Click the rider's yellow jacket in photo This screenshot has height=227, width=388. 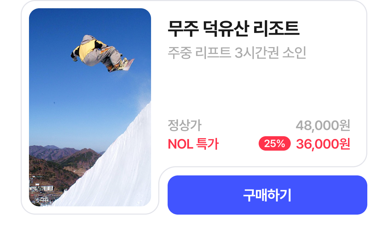(x=87, y=48)
